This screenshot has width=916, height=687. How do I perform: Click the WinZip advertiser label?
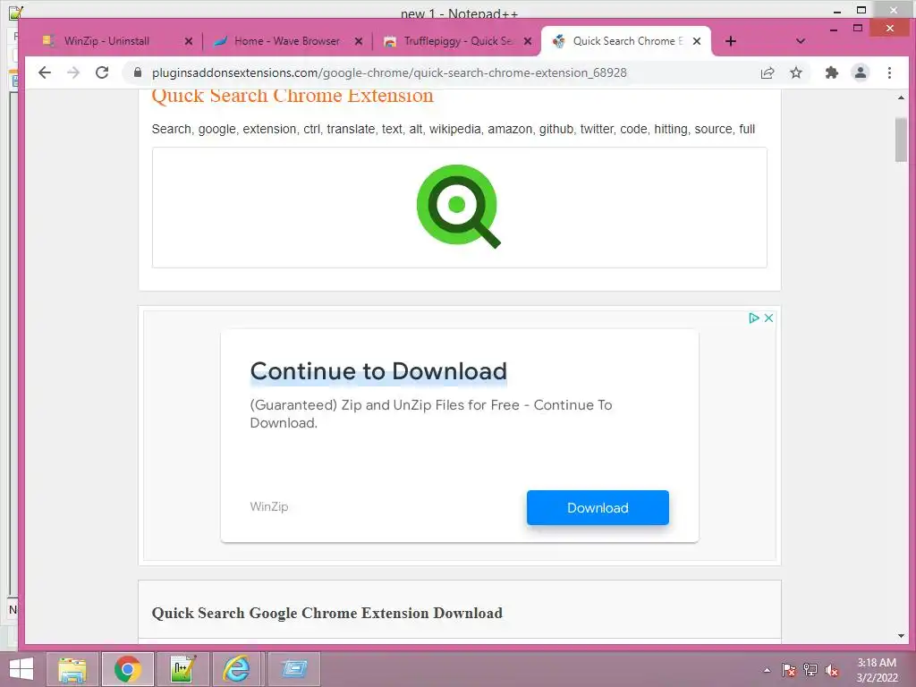(268, 506)
